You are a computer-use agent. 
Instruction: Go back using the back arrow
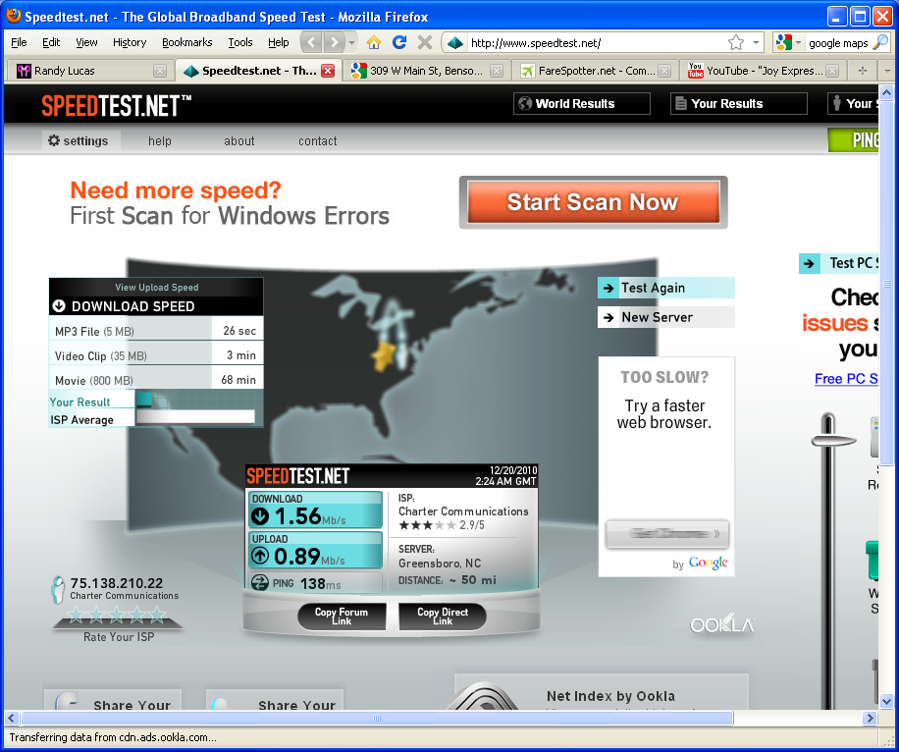311,42
